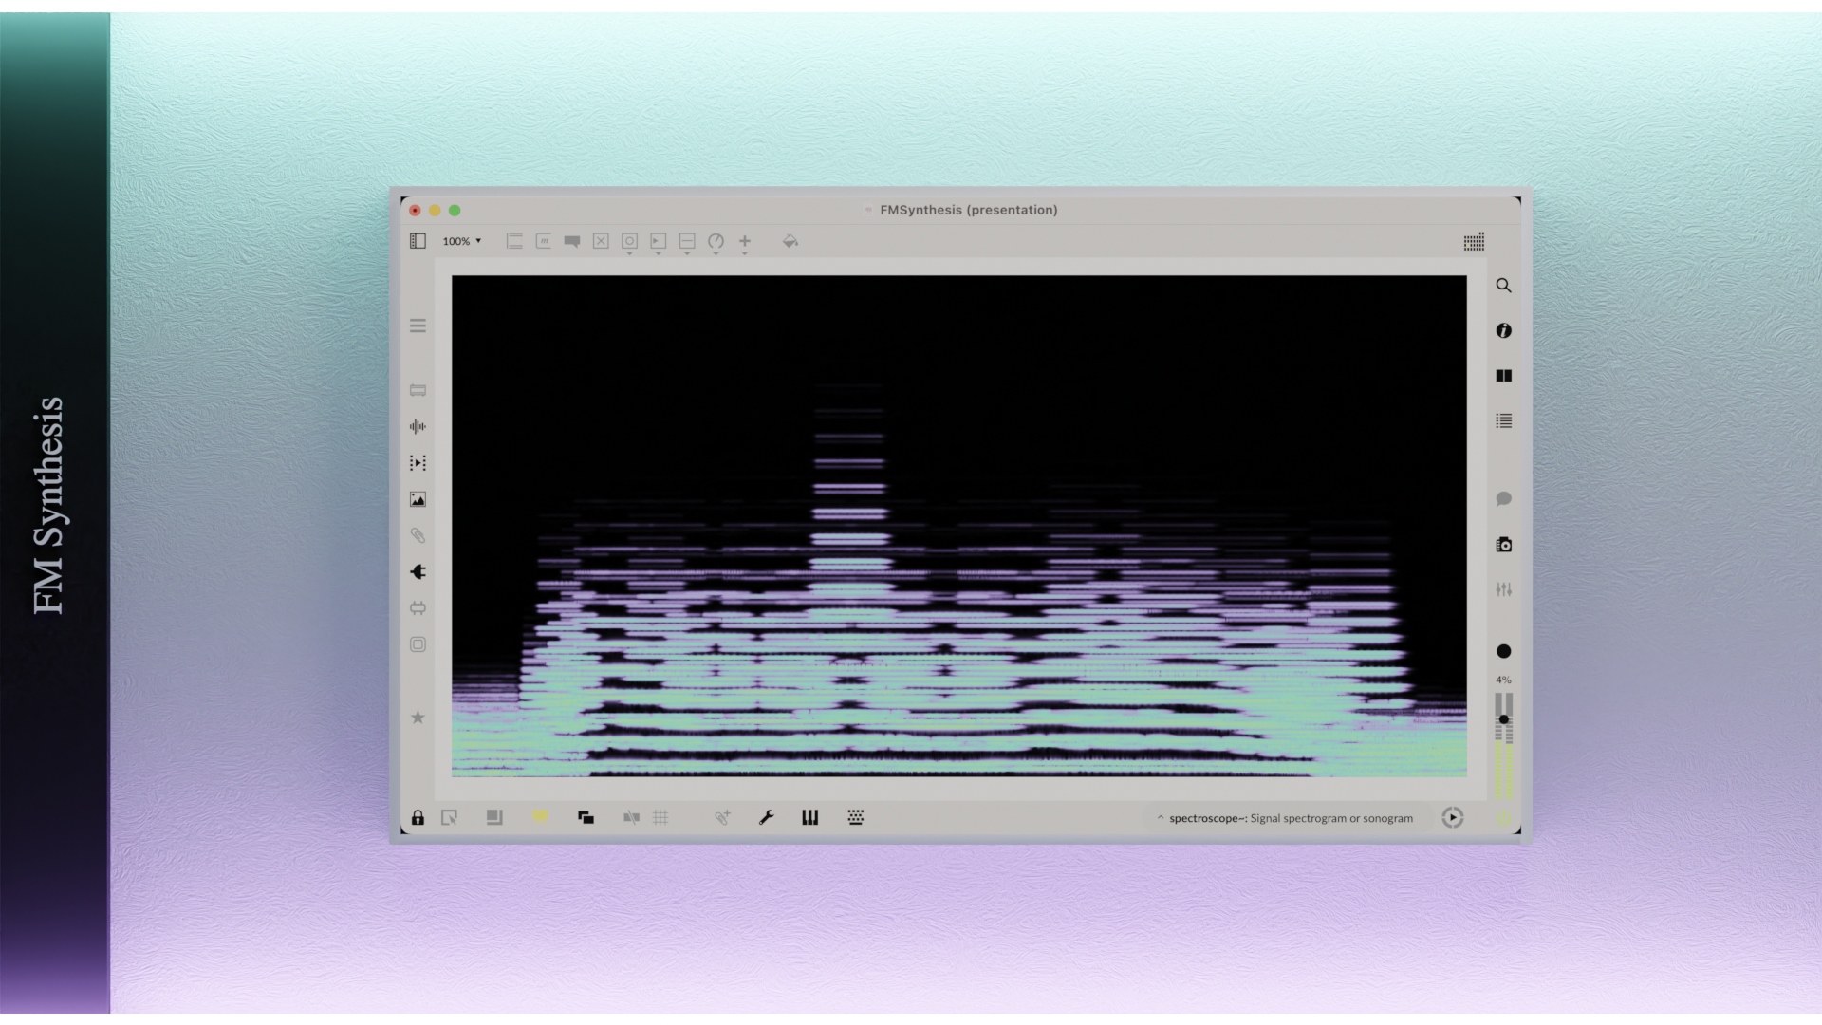This screenshot has height=1025, width=1822.
Task: Toggle snap to grid
Action: [x=631, y=817]
